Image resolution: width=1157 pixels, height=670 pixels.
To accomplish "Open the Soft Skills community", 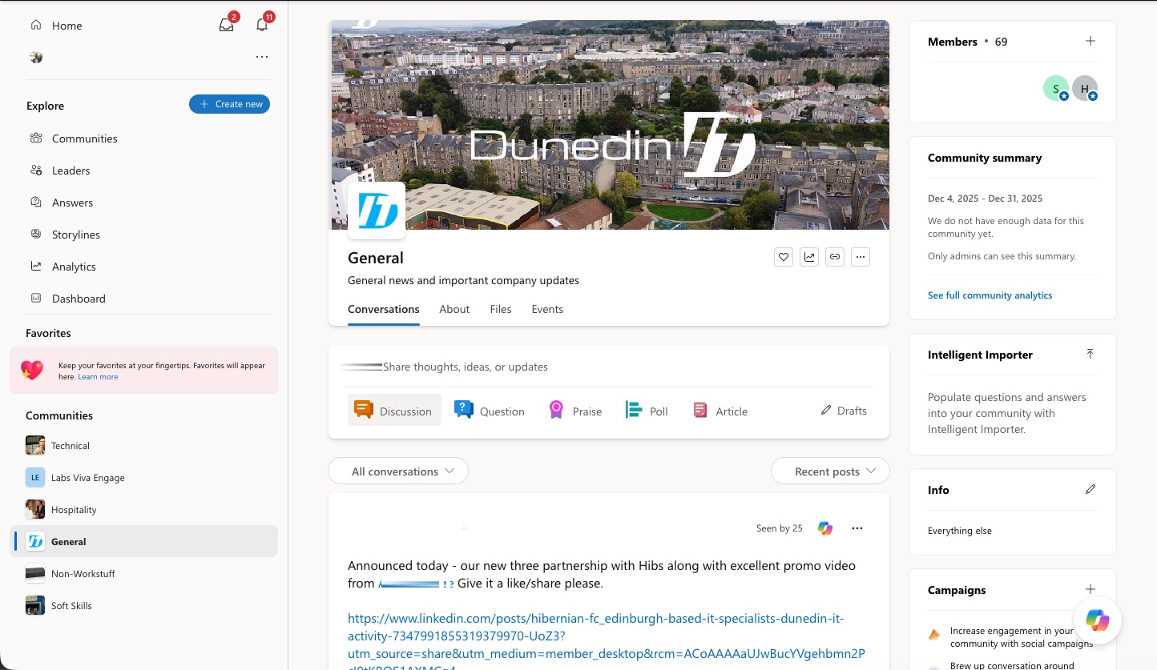I will (144, 606).
